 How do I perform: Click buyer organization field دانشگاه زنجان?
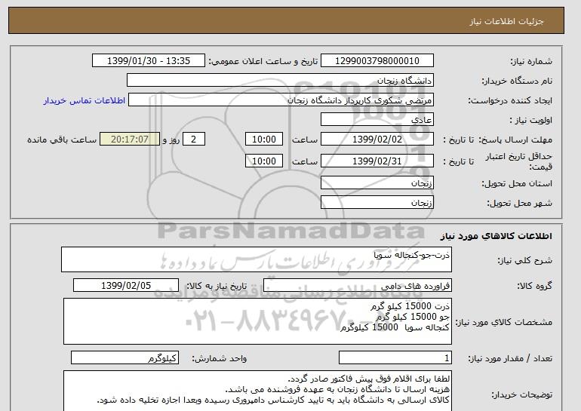point(280,81)
